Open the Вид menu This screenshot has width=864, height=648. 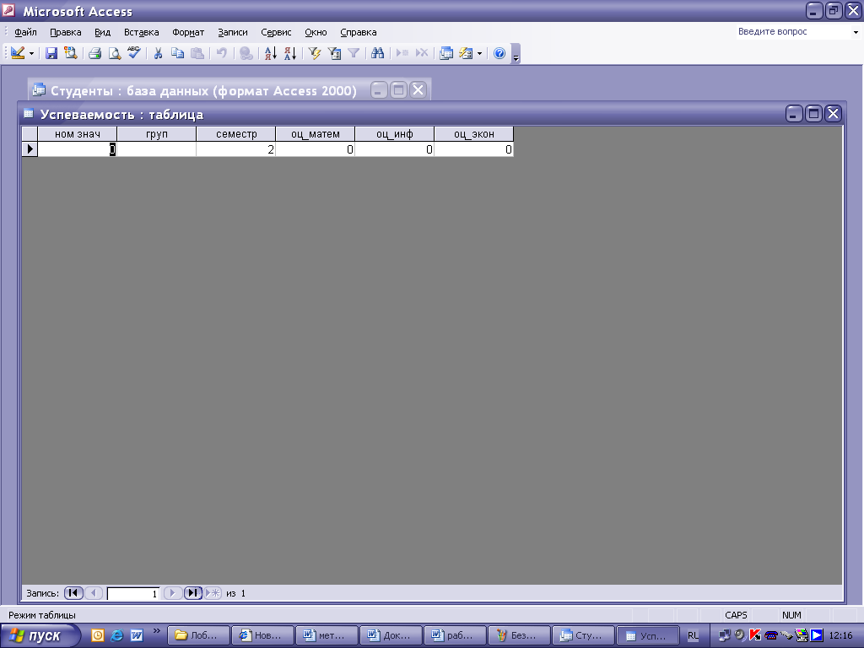(102, 32)
